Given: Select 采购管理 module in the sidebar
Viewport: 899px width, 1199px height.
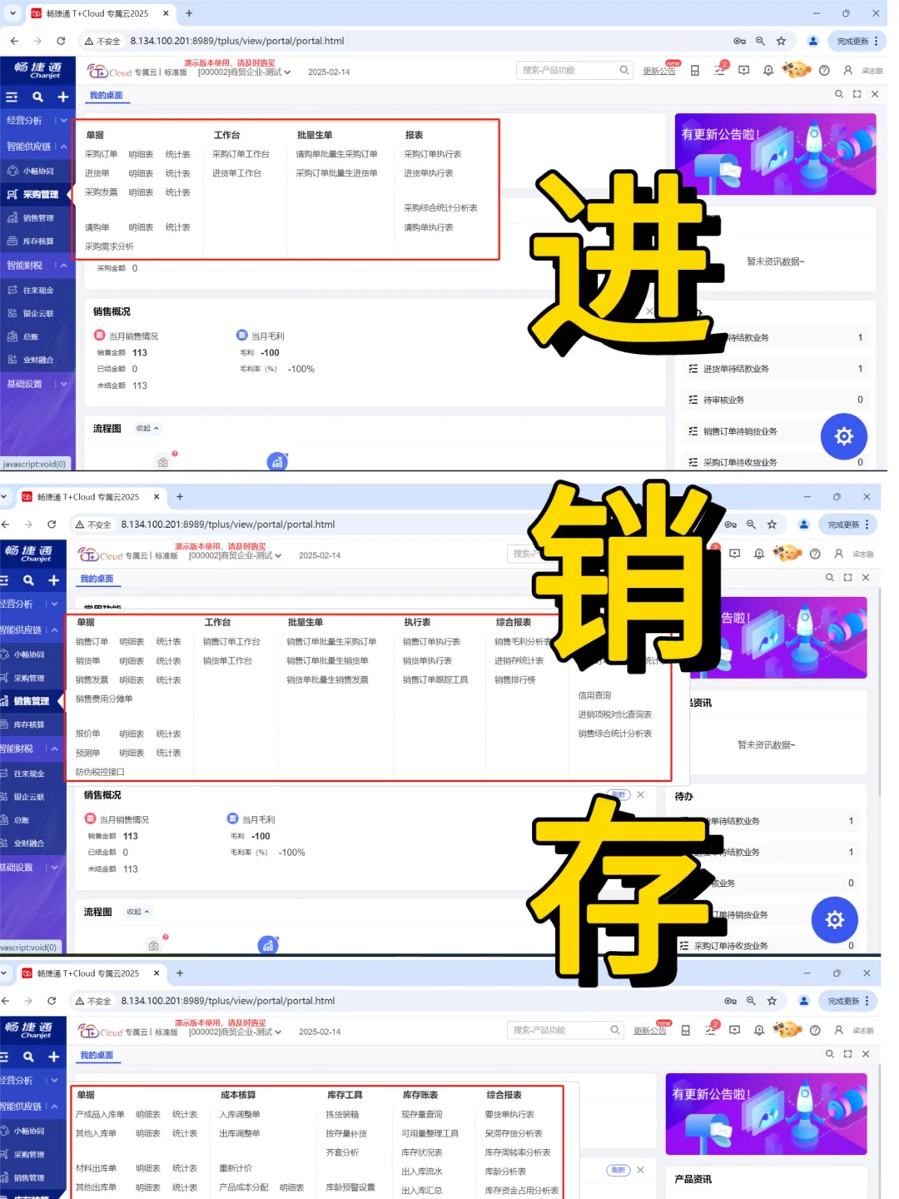Looking at the screenshot, I should pos(37,194).
